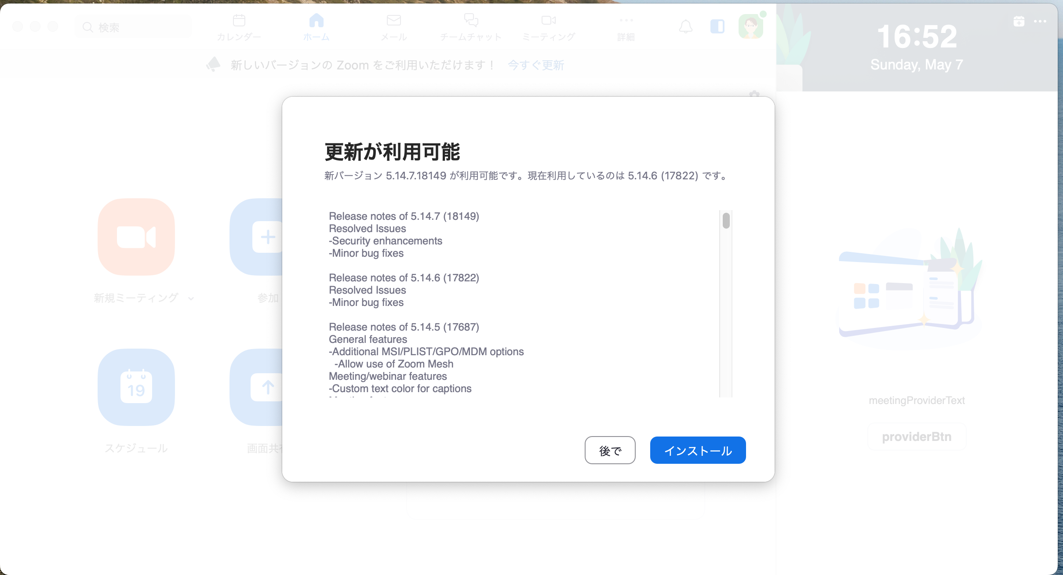Viewport: 1063px width, 575px height.
Task: Click '-Custom text color for captions' line
Action: [400, 389]
